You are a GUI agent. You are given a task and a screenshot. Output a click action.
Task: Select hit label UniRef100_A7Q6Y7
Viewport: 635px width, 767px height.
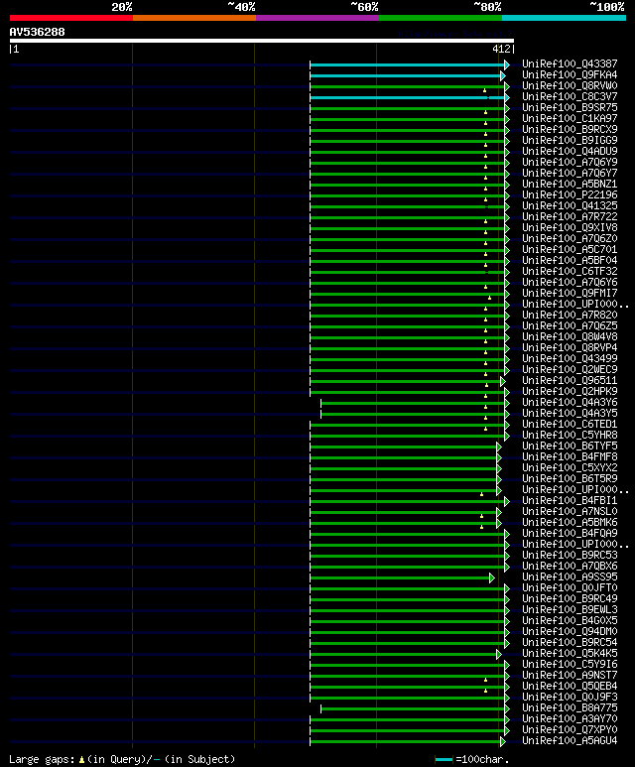pyautogui.click(x=570, y=174)
